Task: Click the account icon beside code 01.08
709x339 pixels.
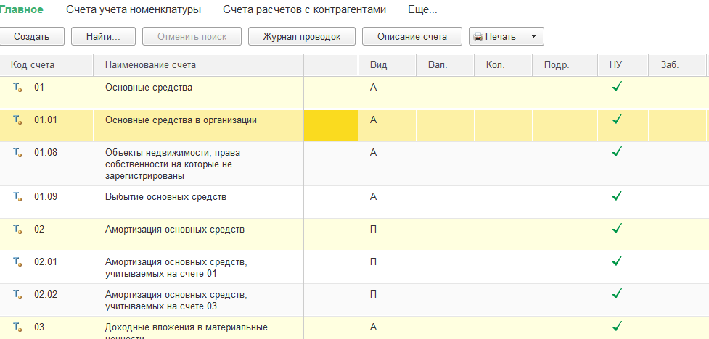Action: 17,153
